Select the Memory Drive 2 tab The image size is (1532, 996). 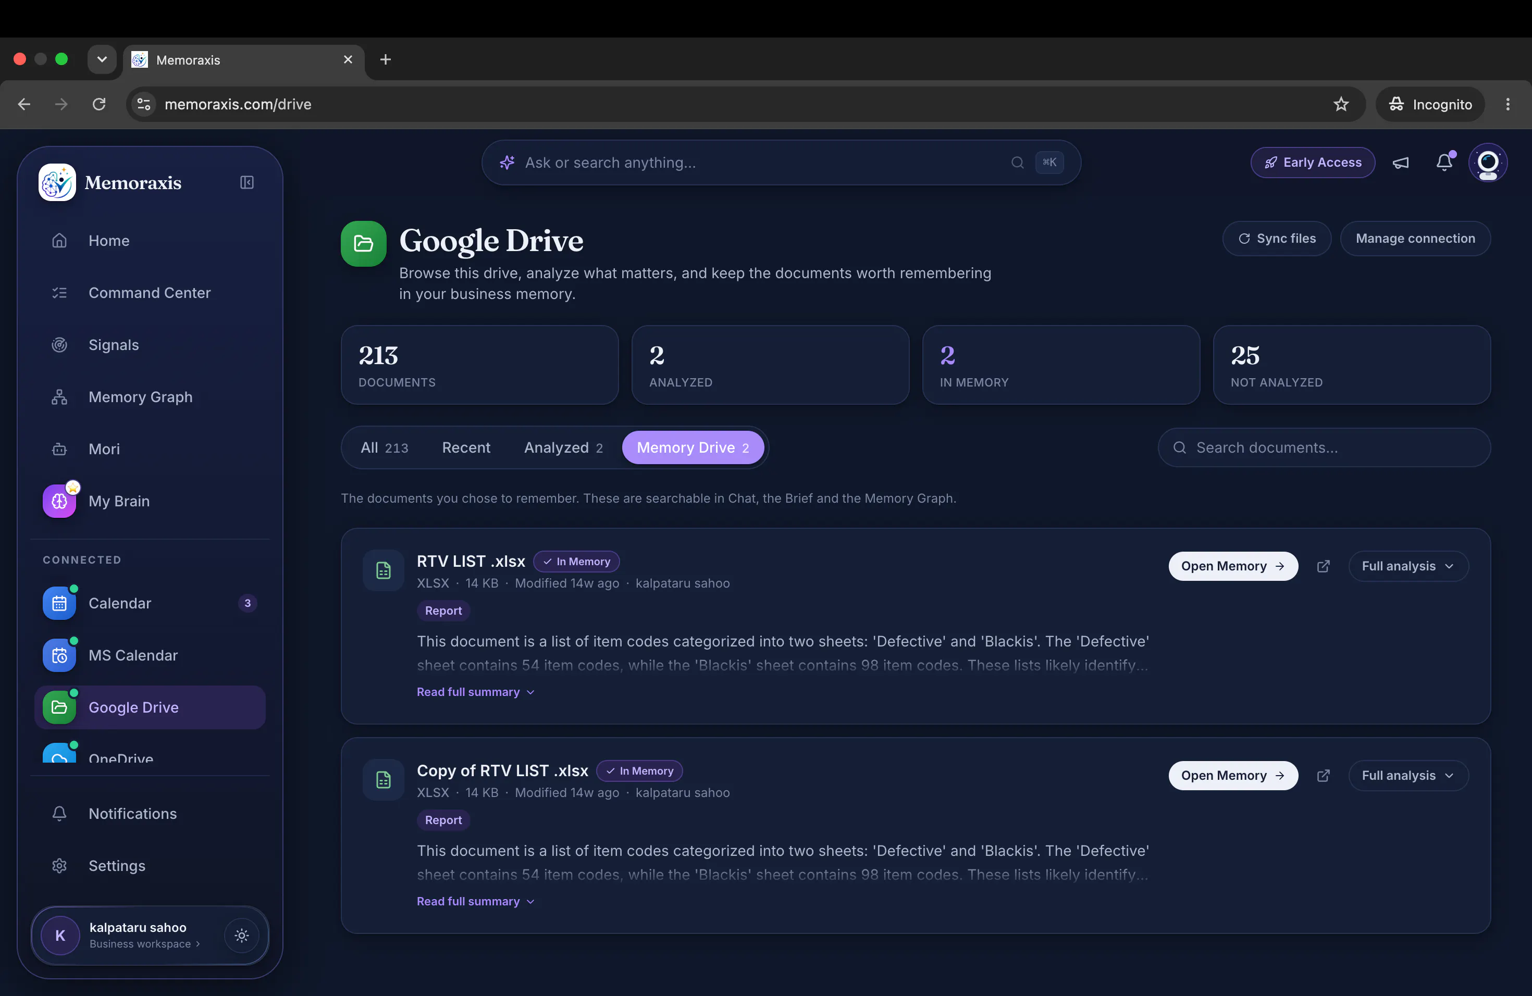coord(693,448)
